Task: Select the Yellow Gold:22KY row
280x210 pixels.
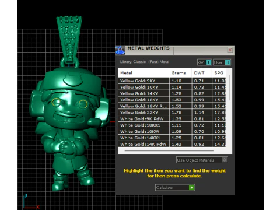Action: coord(172,113)
